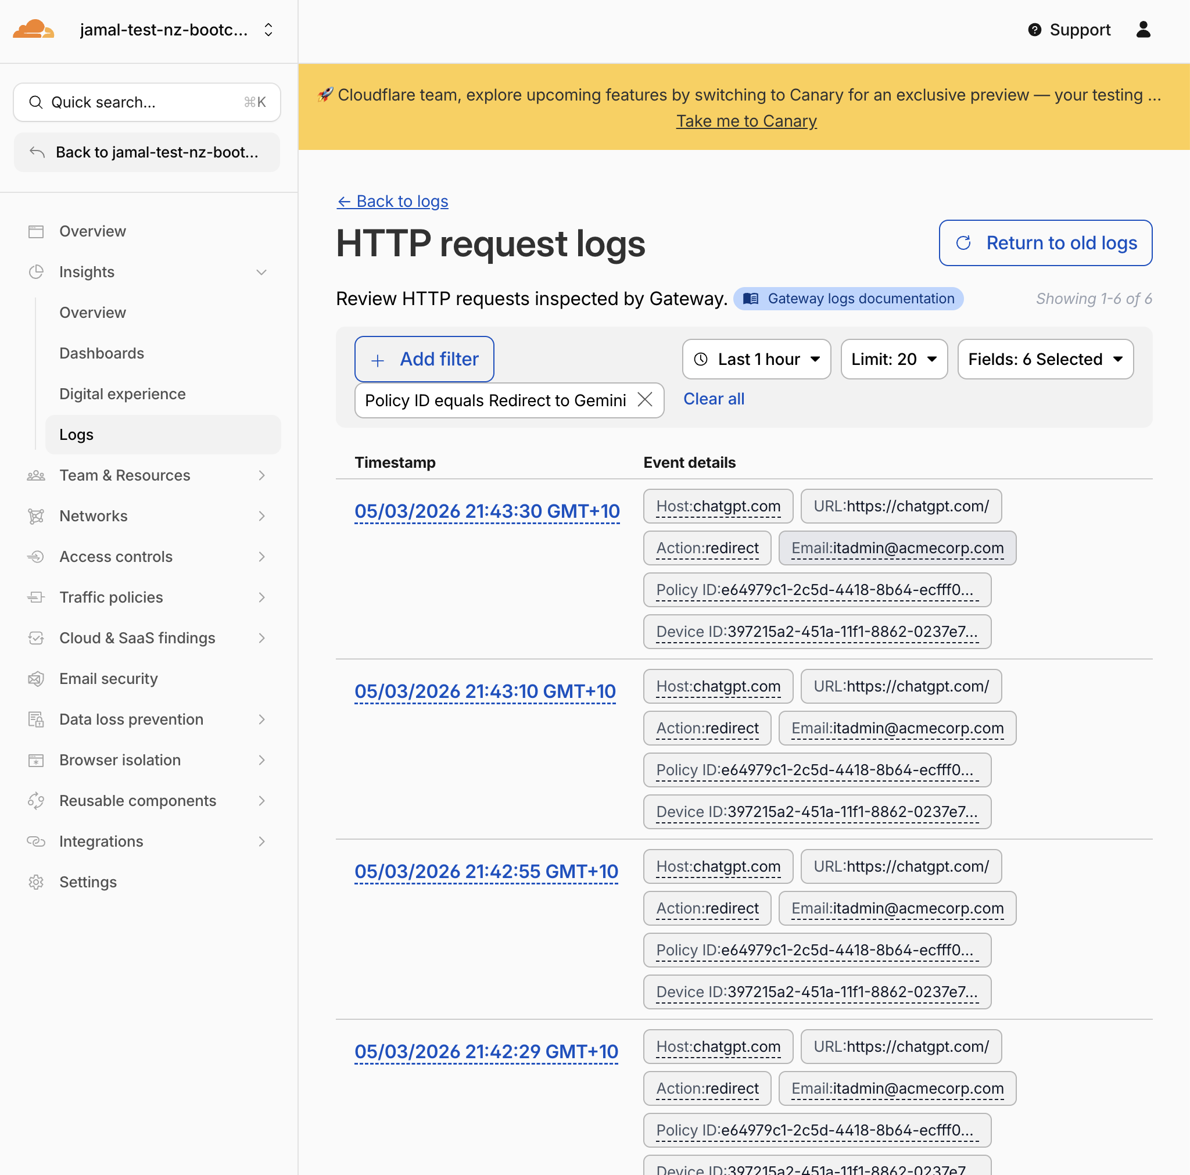The image size is (1190, 1175).
Task: Click the Data loss prevention icon
Action: (x=37, y=719)
